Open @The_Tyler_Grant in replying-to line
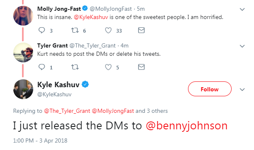 point(67,111)
